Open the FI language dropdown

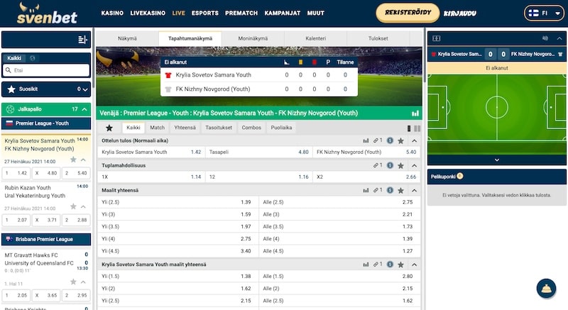click(544, 13)
